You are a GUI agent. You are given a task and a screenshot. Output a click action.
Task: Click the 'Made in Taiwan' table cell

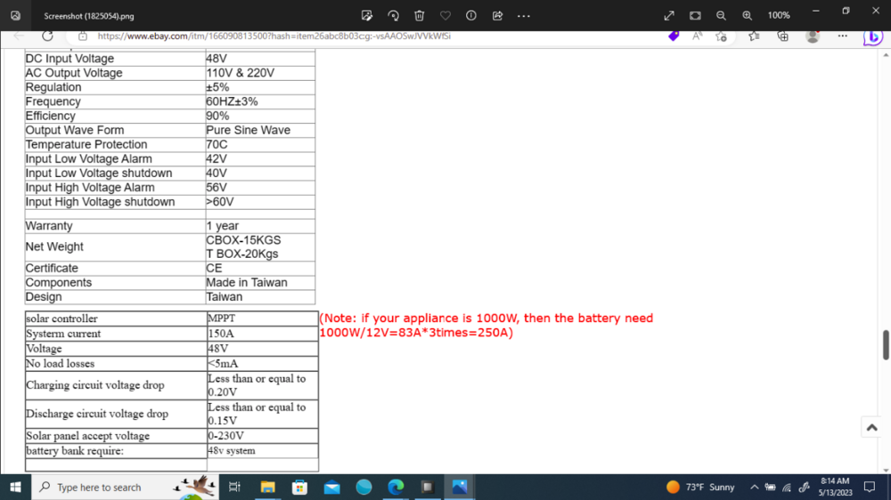pyautogui.click(x=259, y=282)
